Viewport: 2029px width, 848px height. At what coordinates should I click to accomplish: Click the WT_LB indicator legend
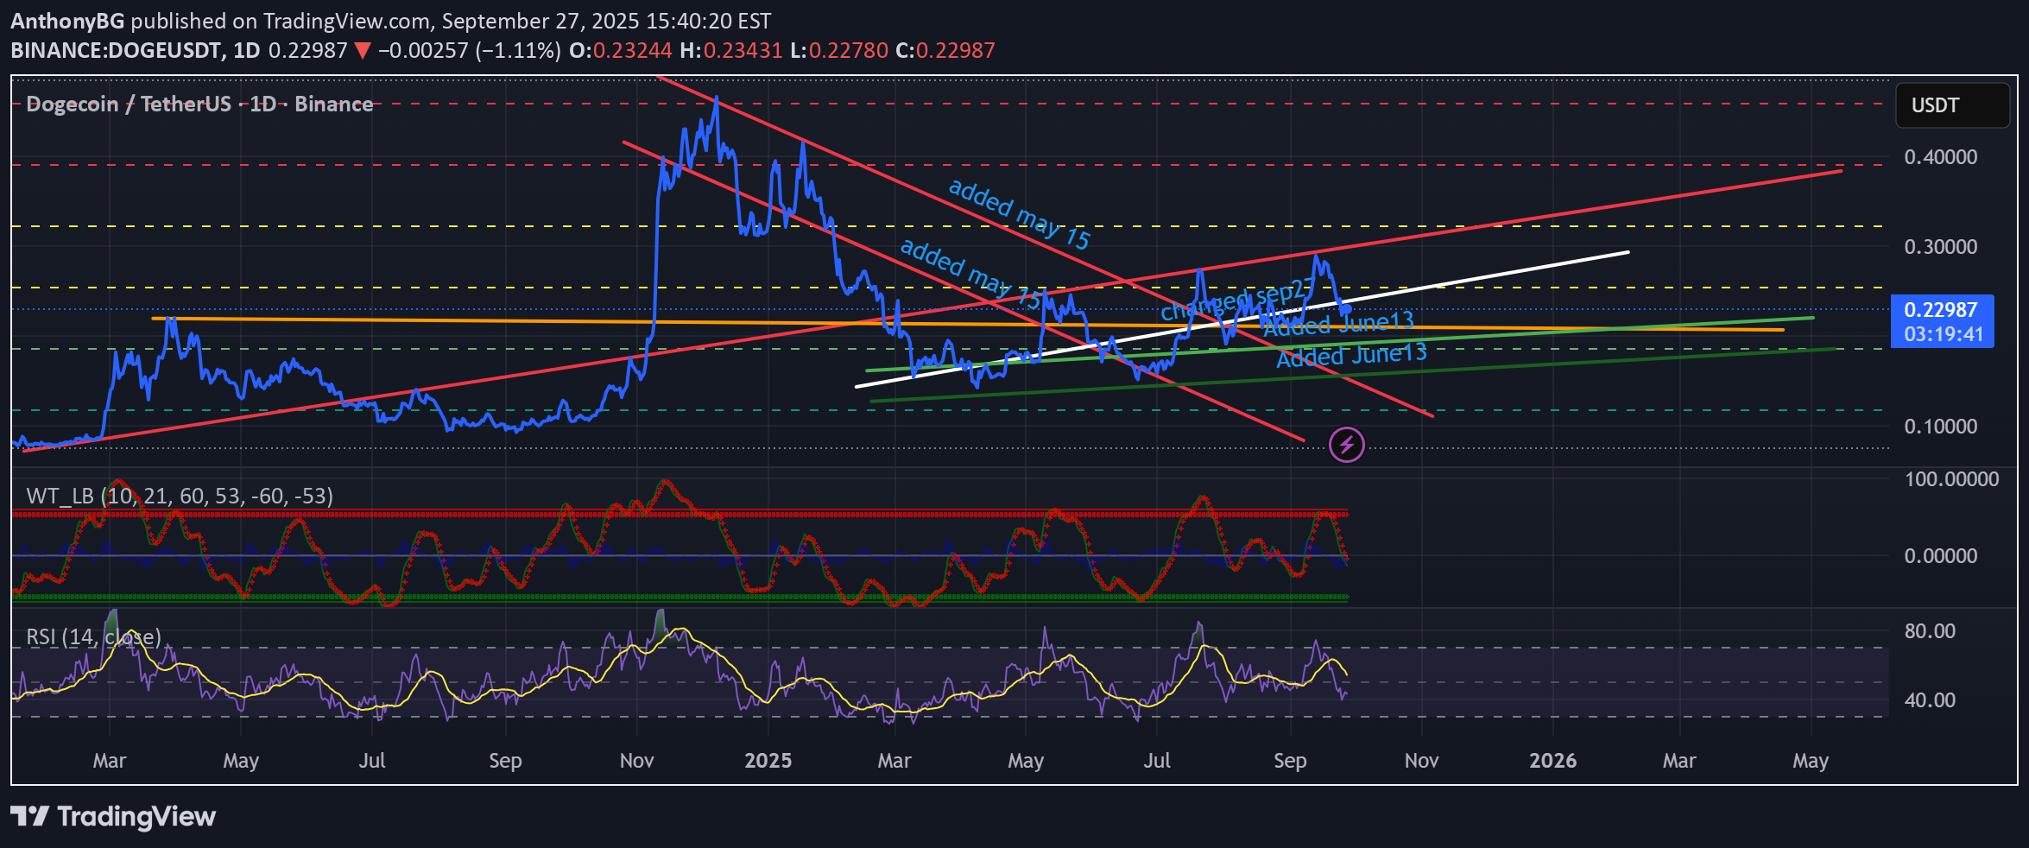click(180, 496)
